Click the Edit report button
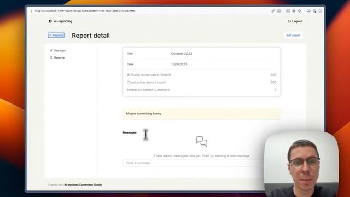The image size is (350, 197). (x=293, y=35)
